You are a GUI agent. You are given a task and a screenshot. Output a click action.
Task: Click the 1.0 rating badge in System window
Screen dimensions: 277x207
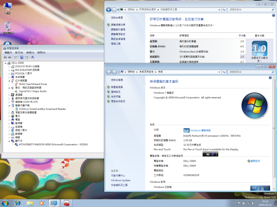click(187, 130)
